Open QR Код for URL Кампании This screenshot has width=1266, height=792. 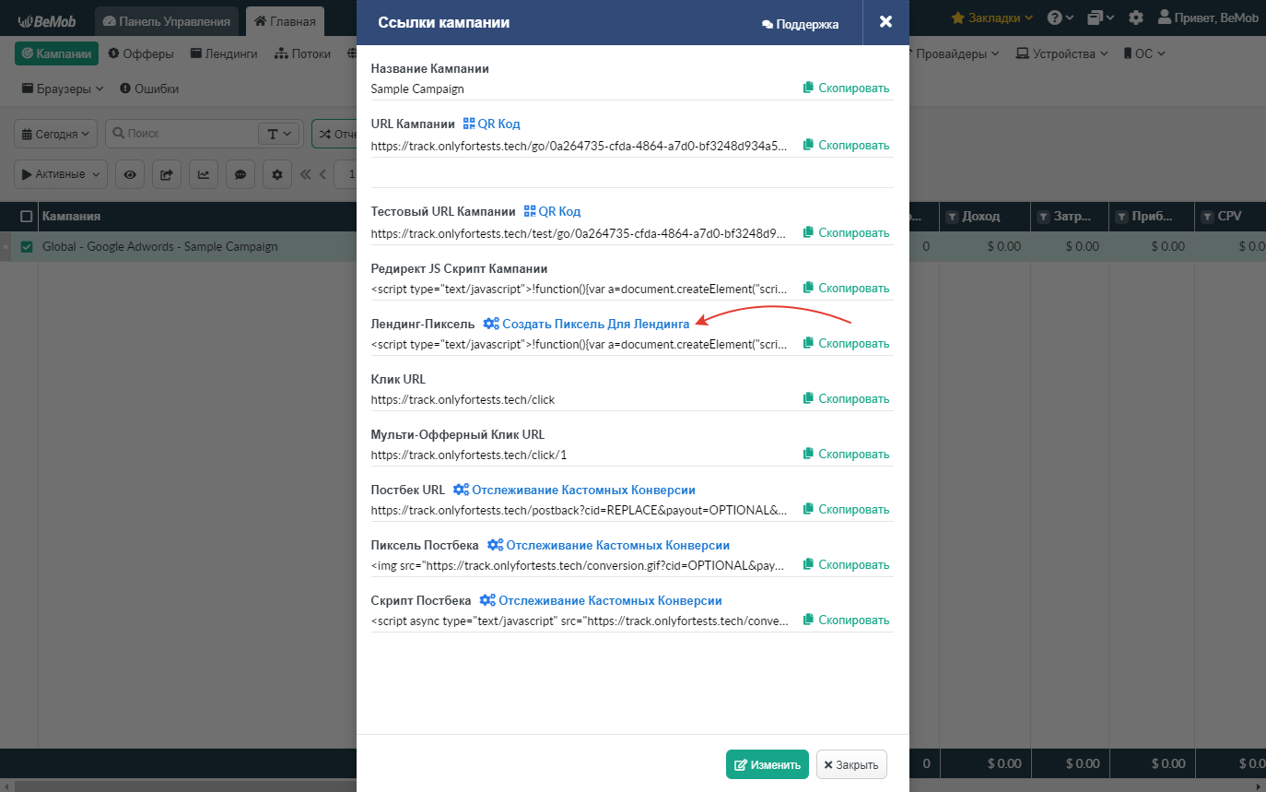(491, 124)
